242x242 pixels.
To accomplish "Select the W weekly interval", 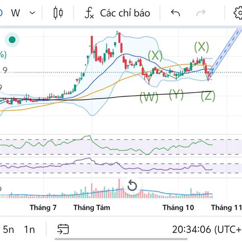I will [15, 13].
